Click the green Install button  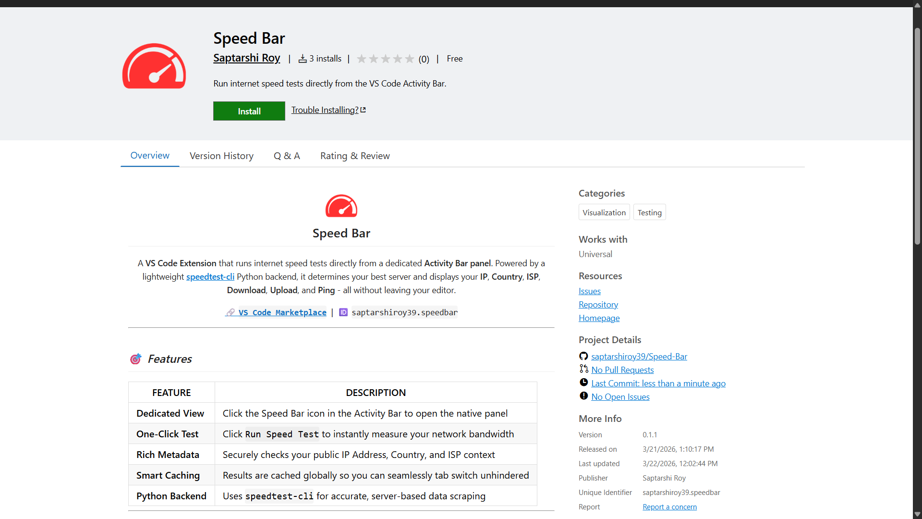coord(249,111)
